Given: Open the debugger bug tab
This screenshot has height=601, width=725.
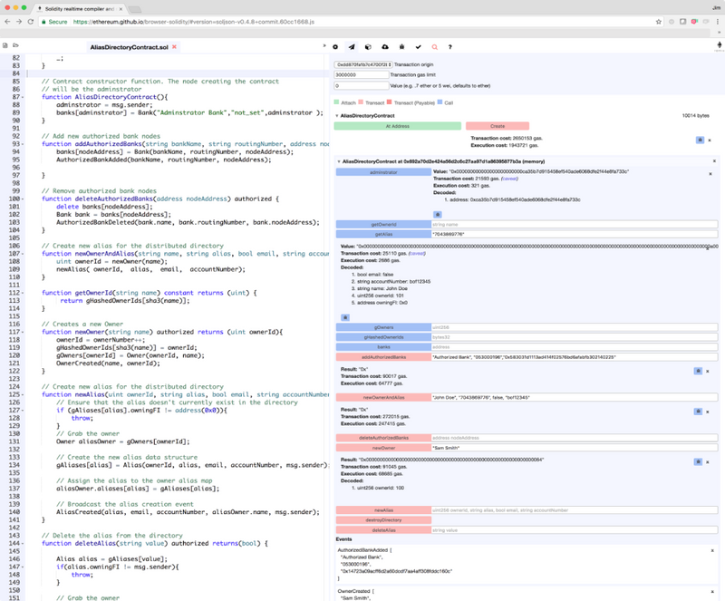Looking at the screenshot, I should click(401, 47).
